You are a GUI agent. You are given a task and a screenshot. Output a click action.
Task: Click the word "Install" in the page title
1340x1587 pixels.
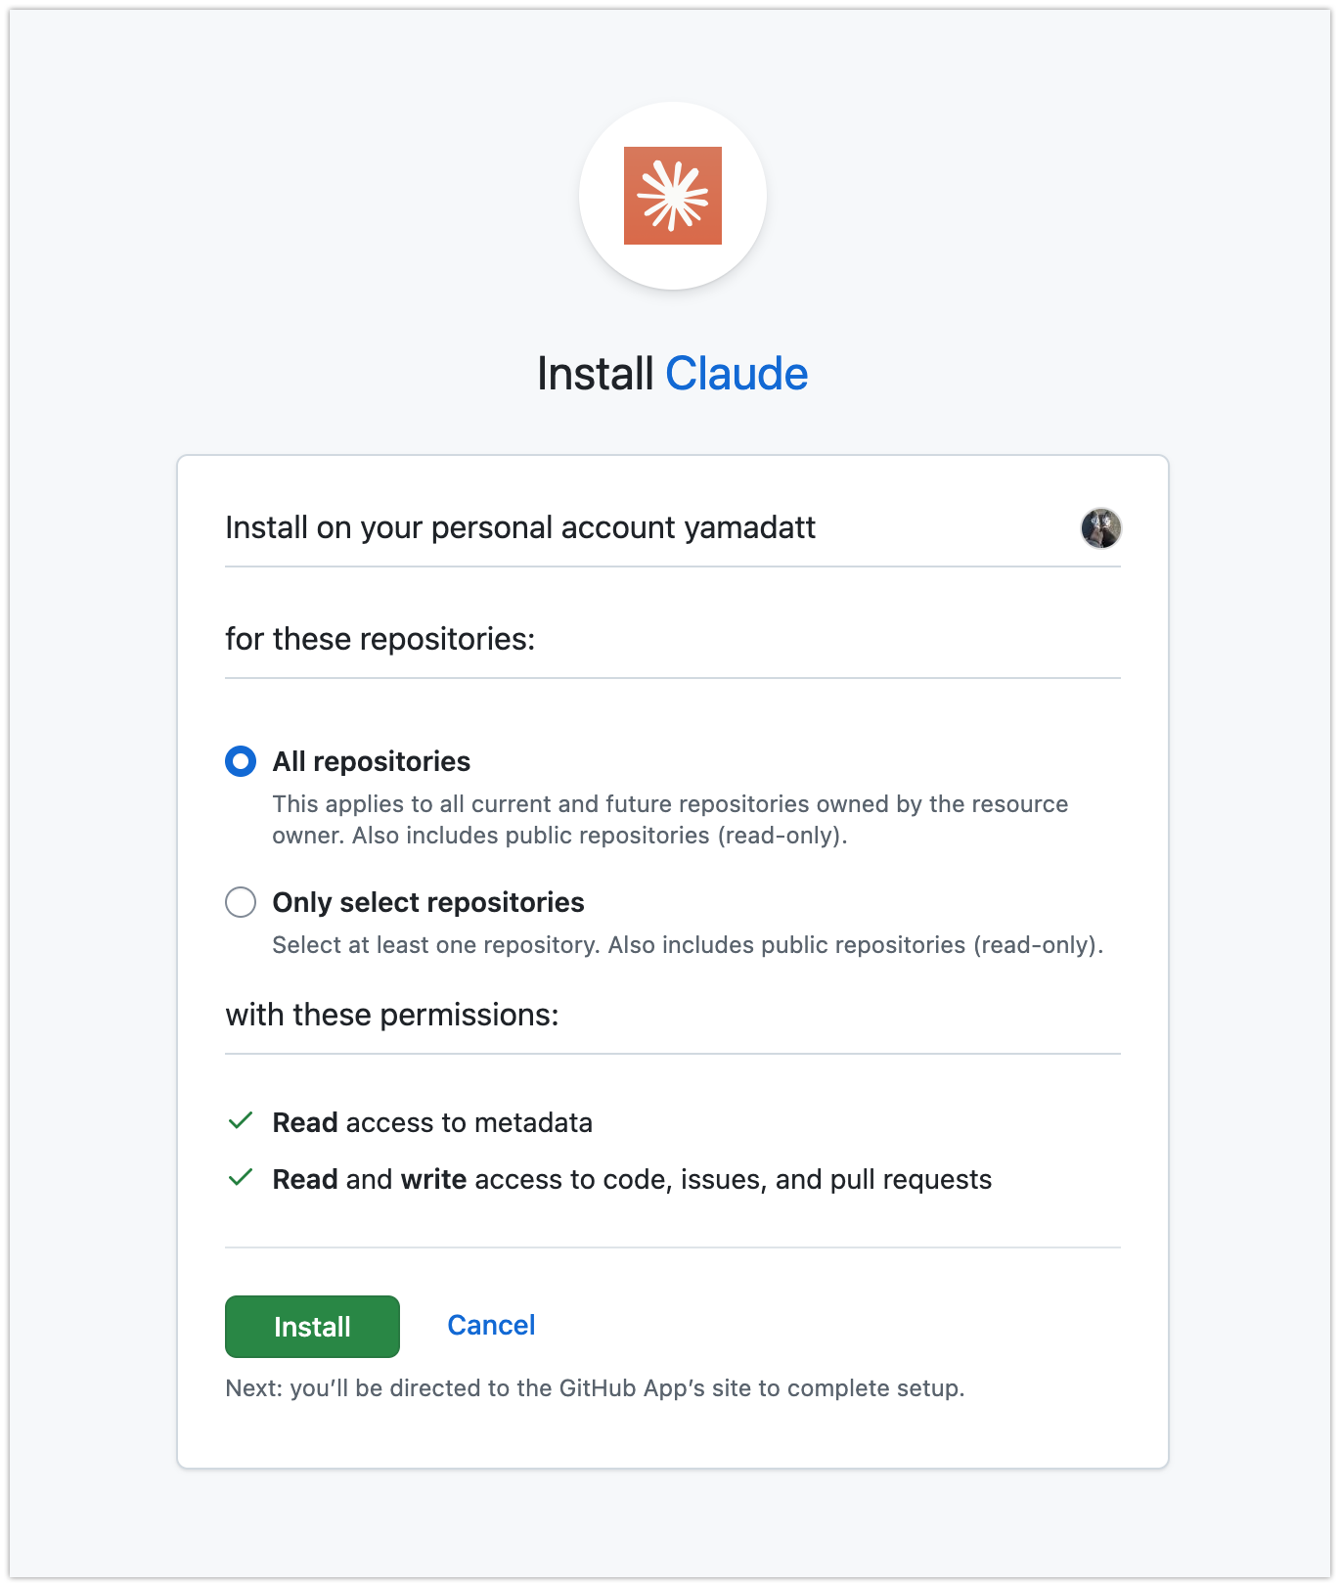click(x=595, y=374)
